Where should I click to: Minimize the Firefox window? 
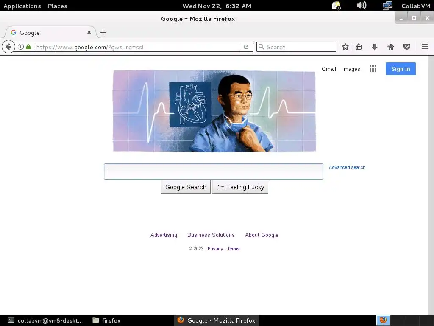coord(401,18)
